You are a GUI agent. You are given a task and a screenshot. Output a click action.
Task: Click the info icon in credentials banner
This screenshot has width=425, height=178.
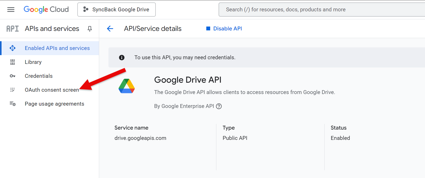click(x=122, y=57)
